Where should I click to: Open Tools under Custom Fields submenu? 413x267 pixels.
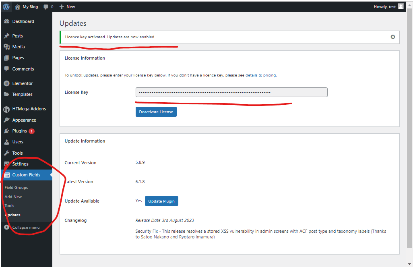(x=10, y=206)
